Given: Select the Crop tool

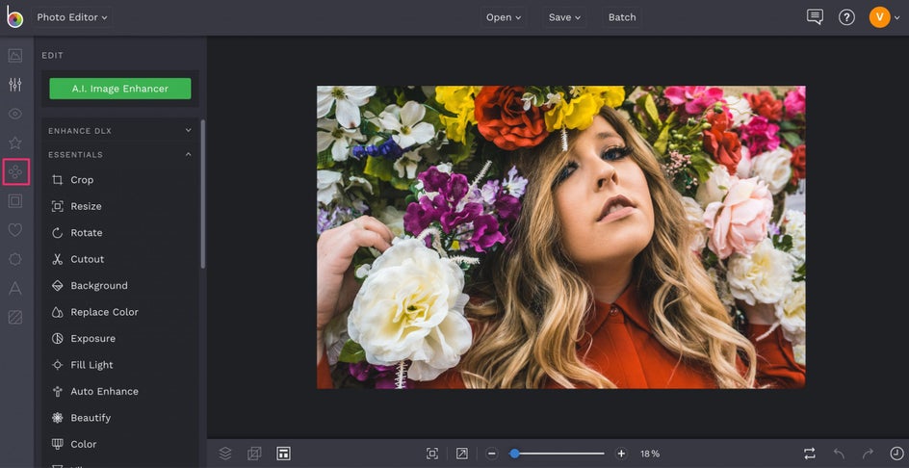Looking at the screenshot, I should click(x=82, y=180).
